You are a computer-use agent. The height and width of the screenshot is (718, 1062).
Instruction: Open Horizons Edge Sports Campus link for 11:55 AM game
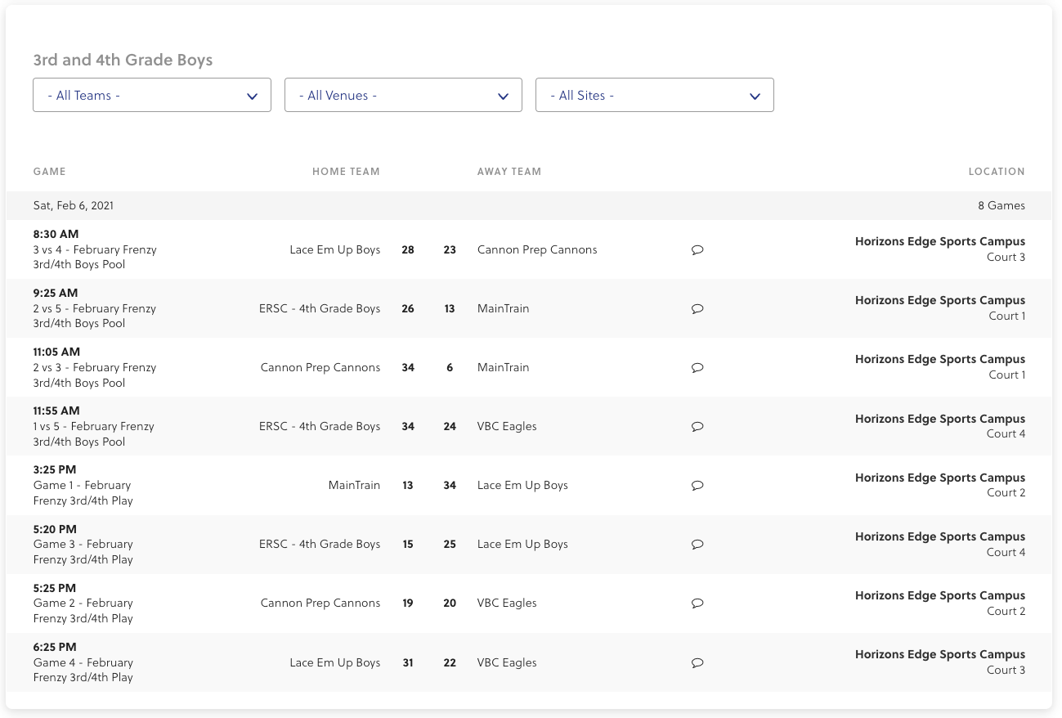coord(940,419)
